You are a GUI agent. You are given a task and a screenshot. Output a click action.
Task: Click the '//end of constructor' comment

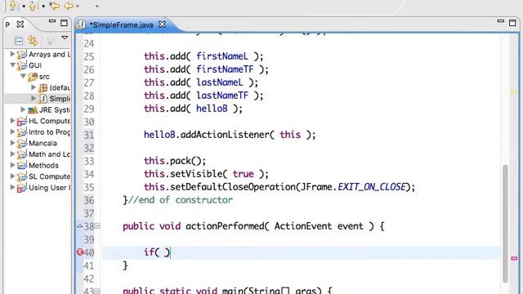coord(181,200)
